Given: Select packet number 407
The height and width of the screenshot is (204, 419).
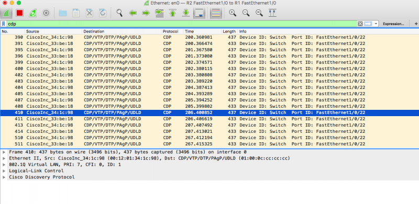Looking at the screenshot, I should click(210, 100).
